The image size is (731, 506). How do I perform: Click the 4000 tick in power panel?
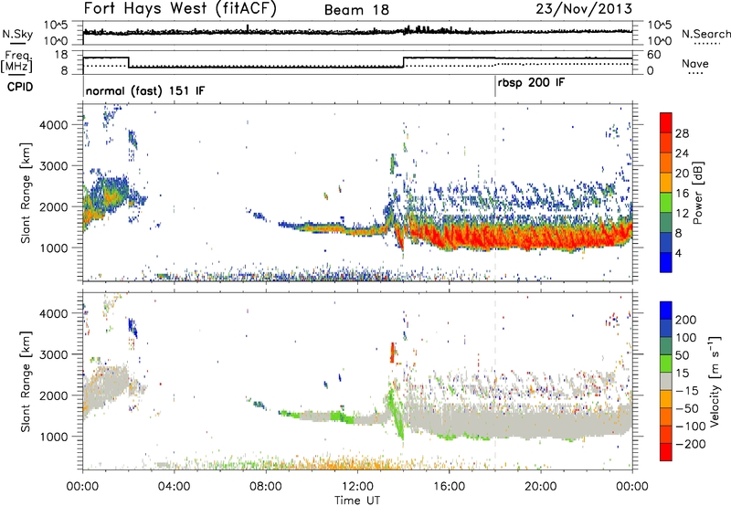[54, 125]
